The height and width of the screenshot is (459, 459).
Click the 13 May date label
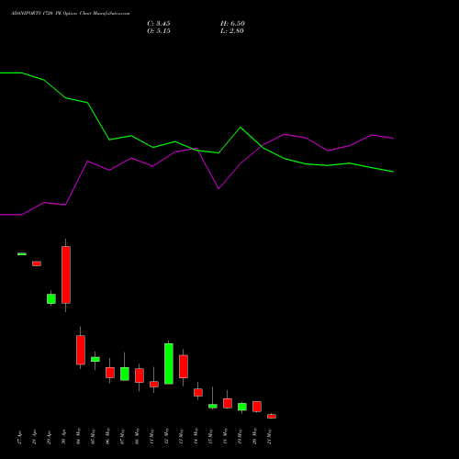(x=181, y=436)
